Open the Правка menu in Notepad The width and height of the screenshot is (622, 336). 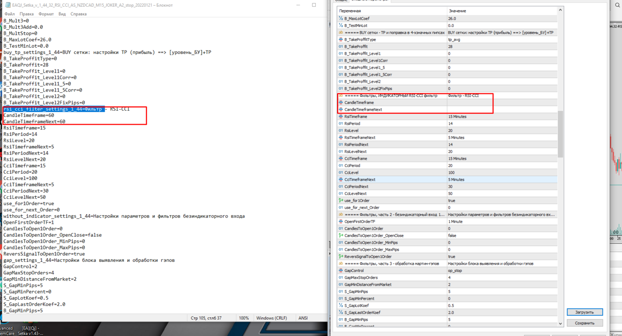[x=27, y=14]
